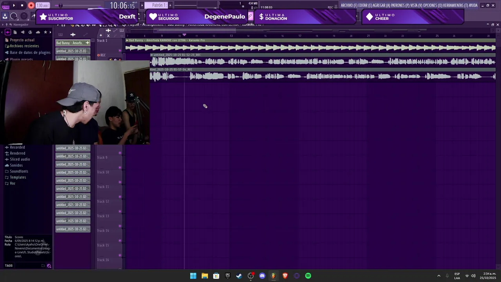Open the Voz folder
This screenshot has width=501, height=282.
point(10,183)
